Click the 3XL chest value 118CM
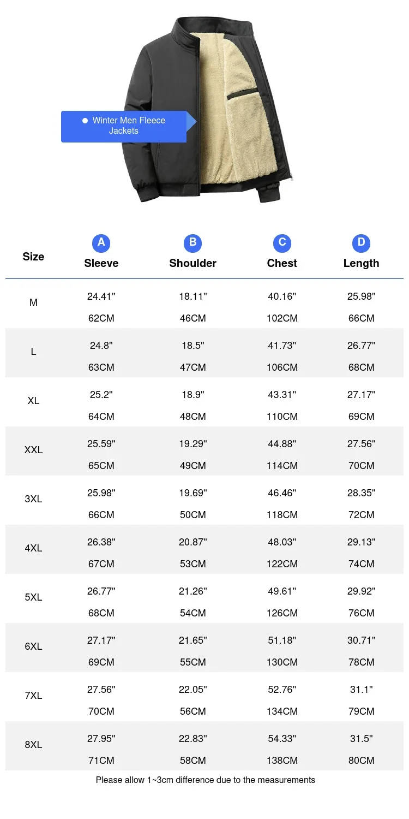The image size is (409, 819). 282,515
